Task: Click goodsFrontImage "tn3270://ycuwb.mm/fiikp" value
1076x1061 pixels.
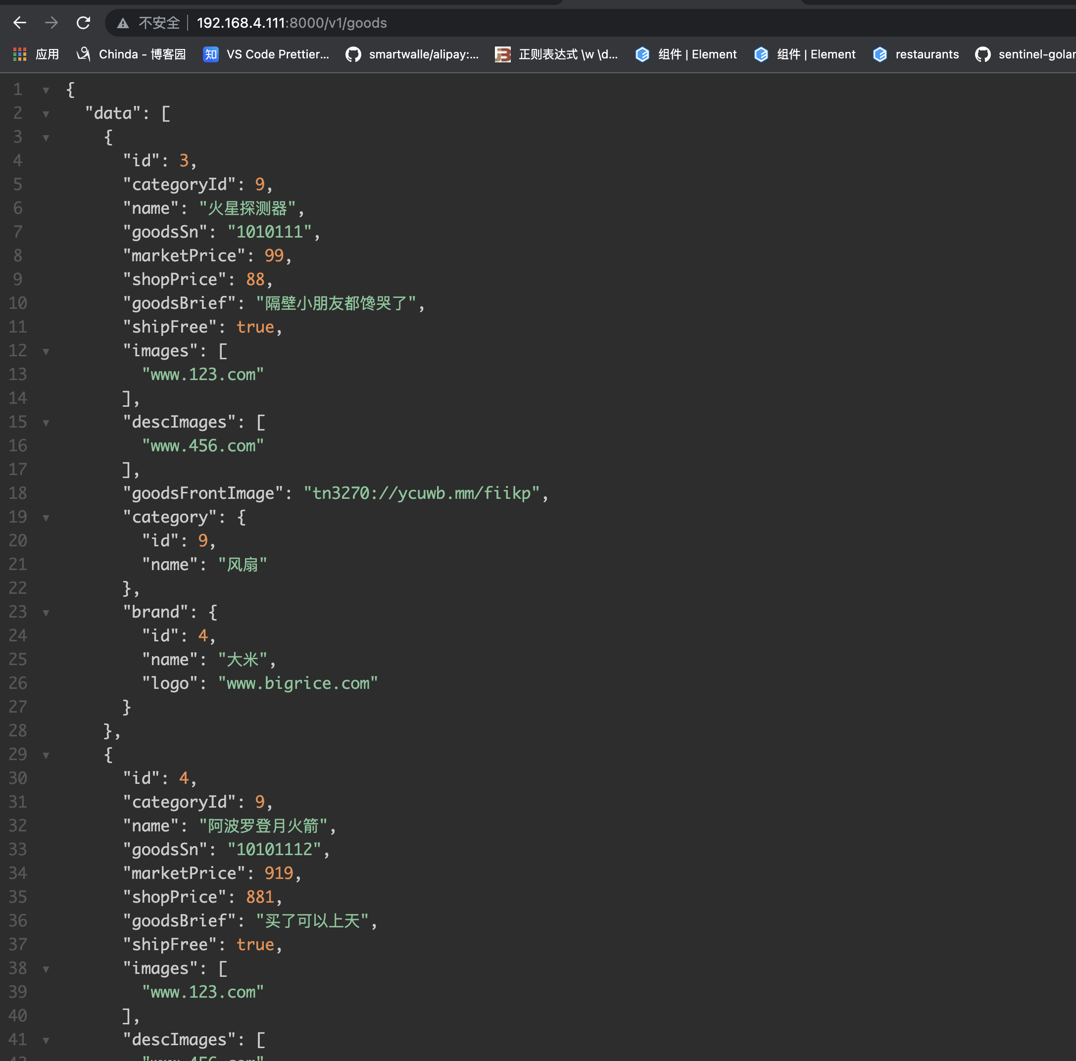Action: click(x=422, y=493)
